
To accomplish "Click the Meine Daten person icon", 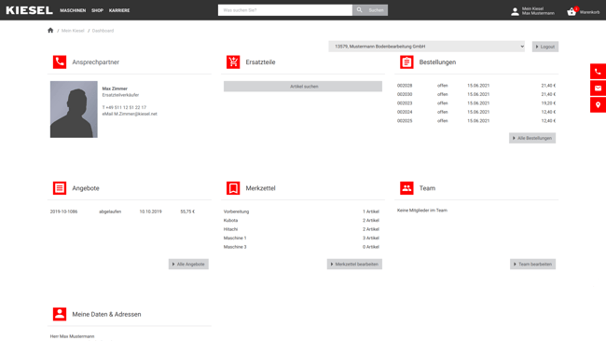I will click(60, 314).
